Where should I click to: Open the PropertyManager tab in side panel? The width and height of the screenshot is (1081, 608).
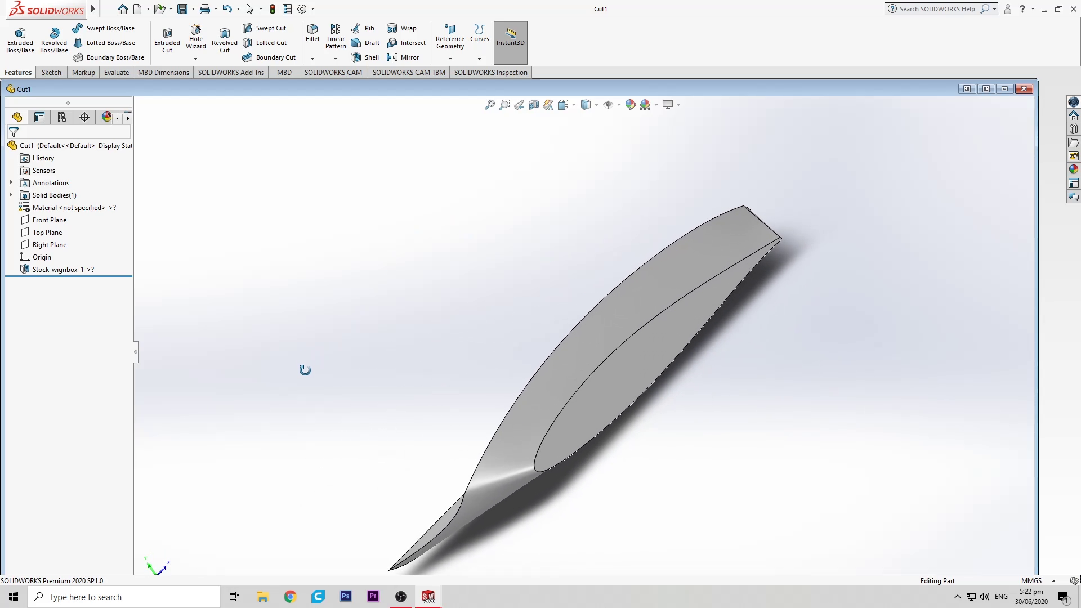39,117
